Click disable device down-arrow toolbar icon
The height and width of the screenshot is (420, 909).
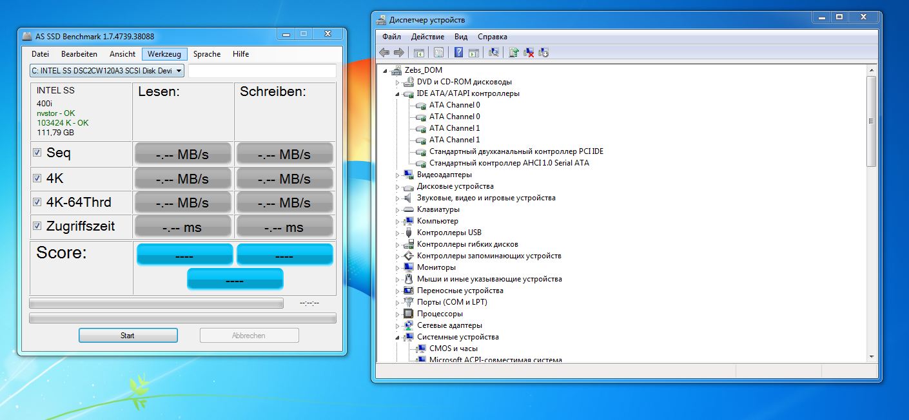click(543, 53)
